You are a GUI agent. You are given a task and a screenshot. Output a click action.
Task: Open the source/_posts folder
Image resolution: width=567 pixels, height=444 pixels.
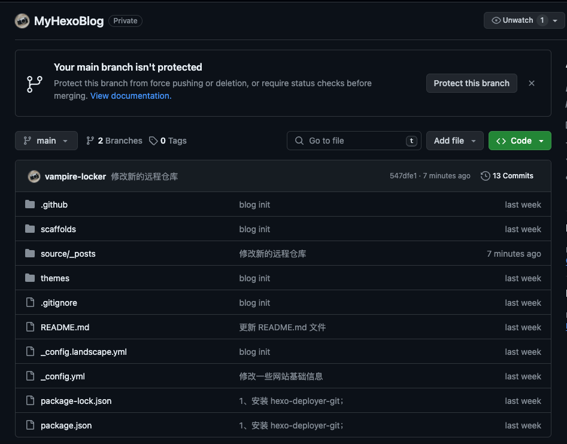[x=68, y=254]
